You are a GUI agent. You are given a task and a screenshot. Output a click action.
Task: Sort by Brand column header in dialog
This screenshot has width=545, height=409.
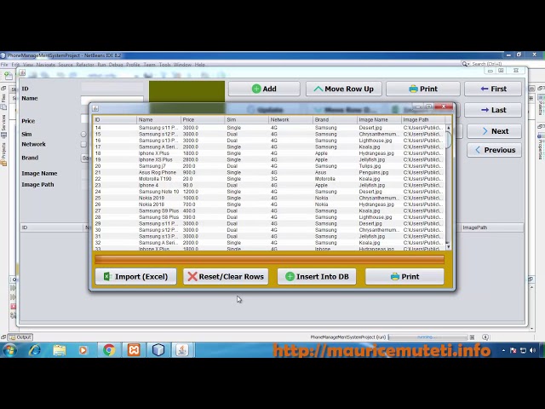(x=335, y=119)
